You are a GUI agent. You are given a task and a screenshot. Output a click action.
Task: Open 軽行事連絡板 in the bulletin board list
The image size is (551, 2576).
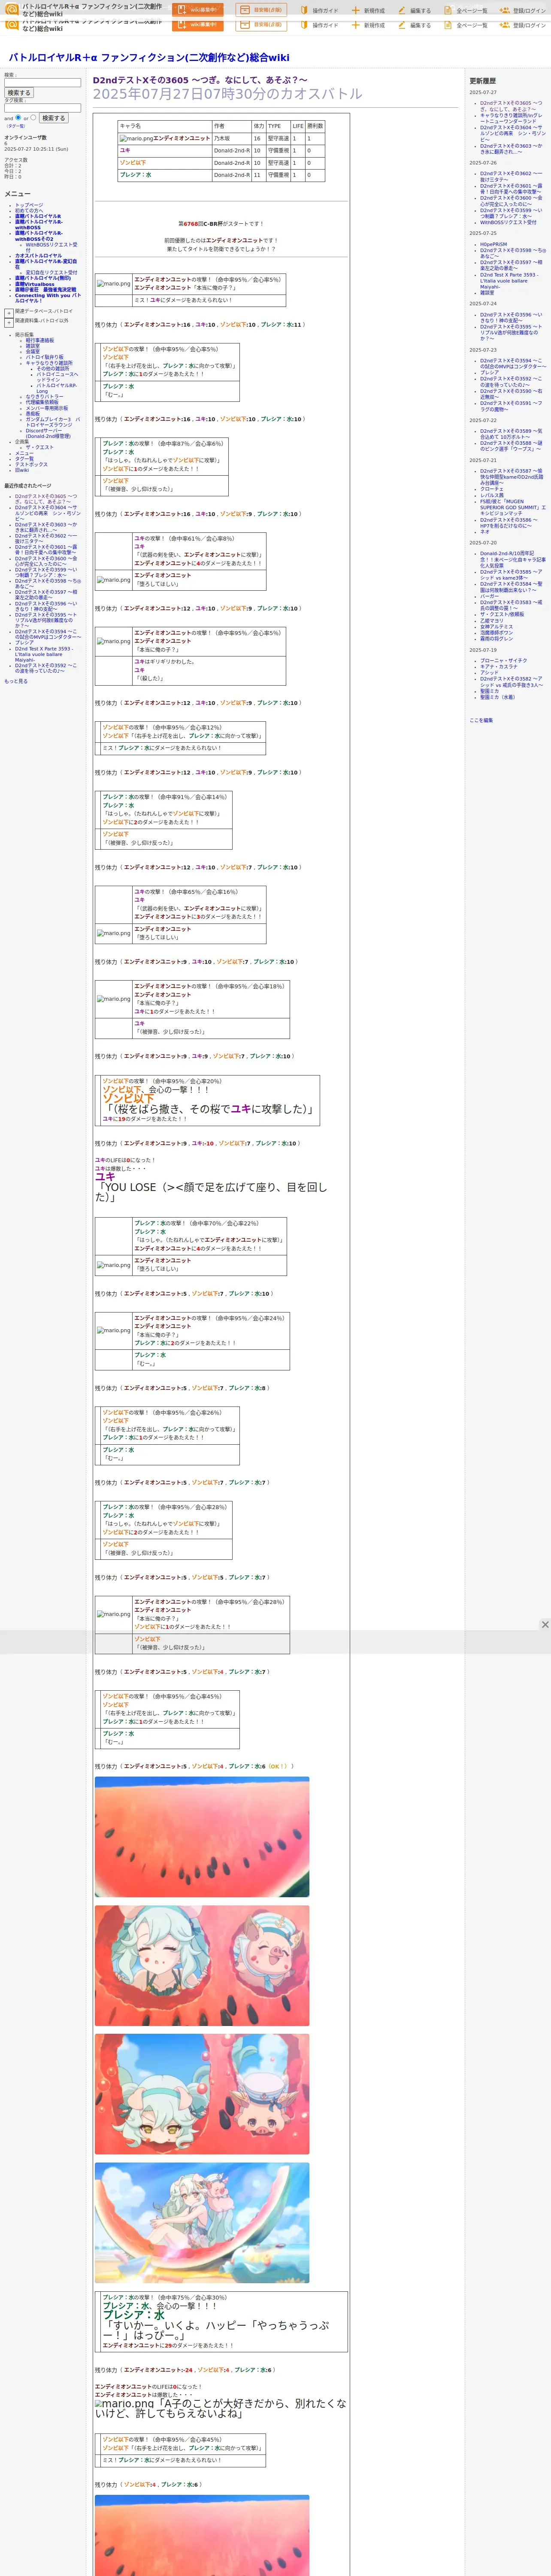pos(40,340)
